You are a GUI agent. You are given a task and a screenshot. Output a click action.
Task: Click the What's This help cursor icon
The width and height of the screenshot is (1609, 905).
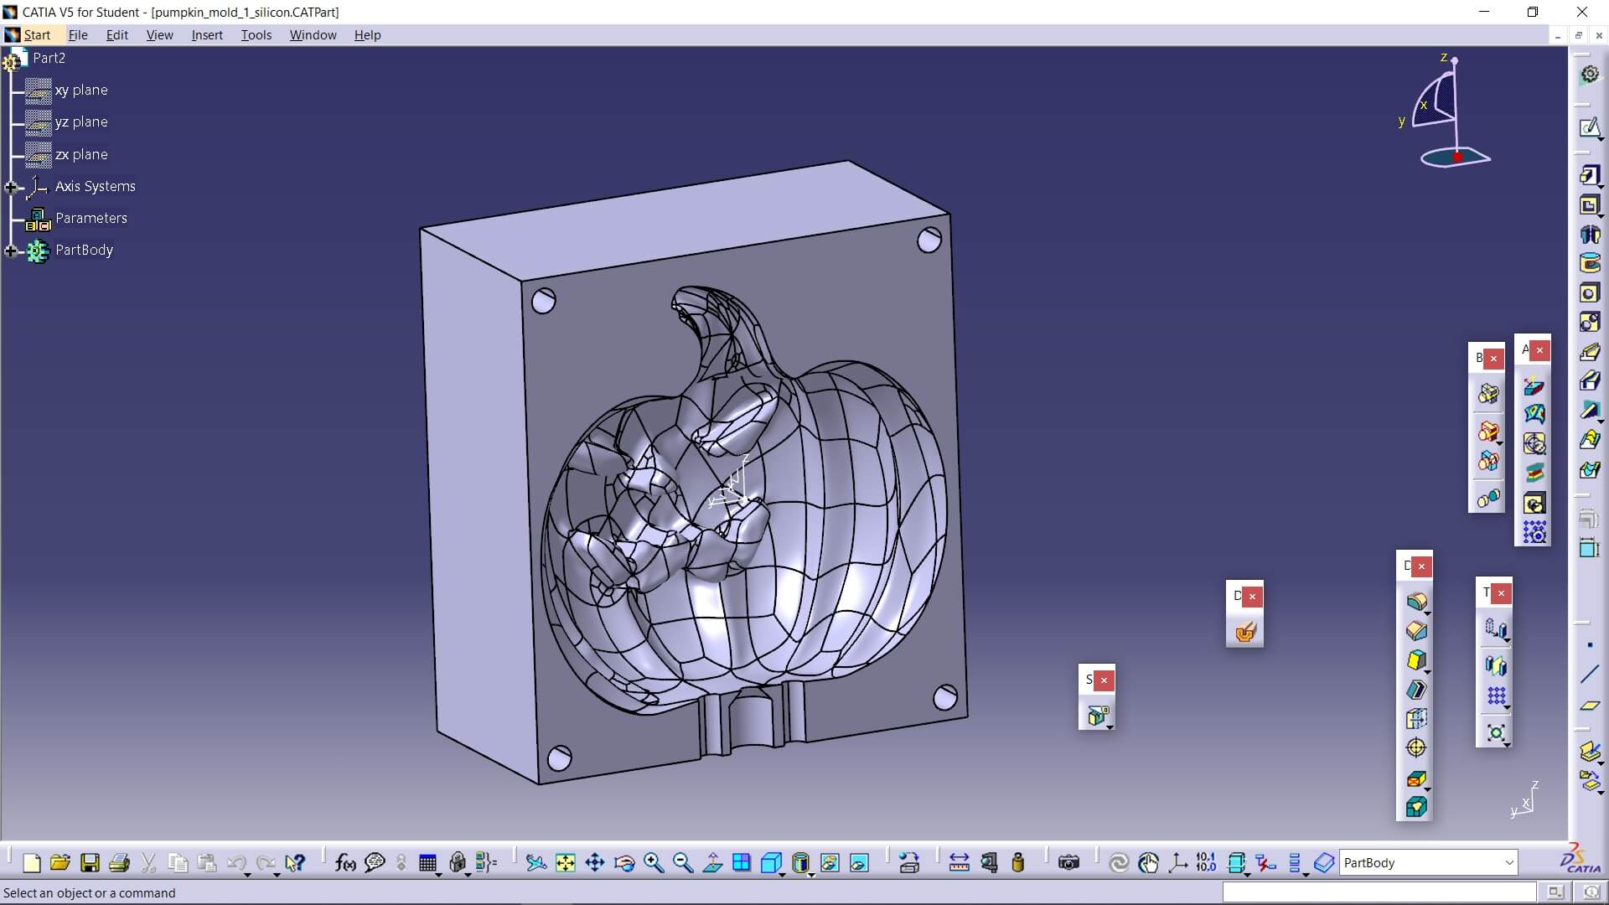[295, 863]
